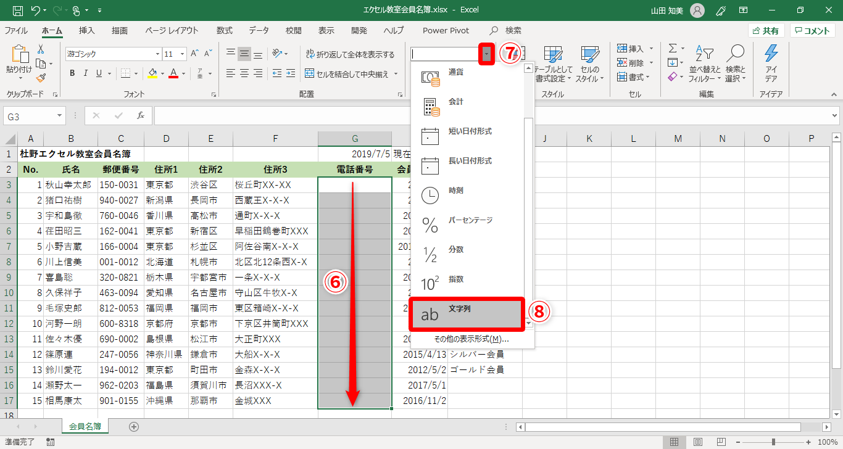The width and height of the screenshot is (843, 449).
Task: Select 文字列 text format from the list
Action: click(x=467, y=314)
